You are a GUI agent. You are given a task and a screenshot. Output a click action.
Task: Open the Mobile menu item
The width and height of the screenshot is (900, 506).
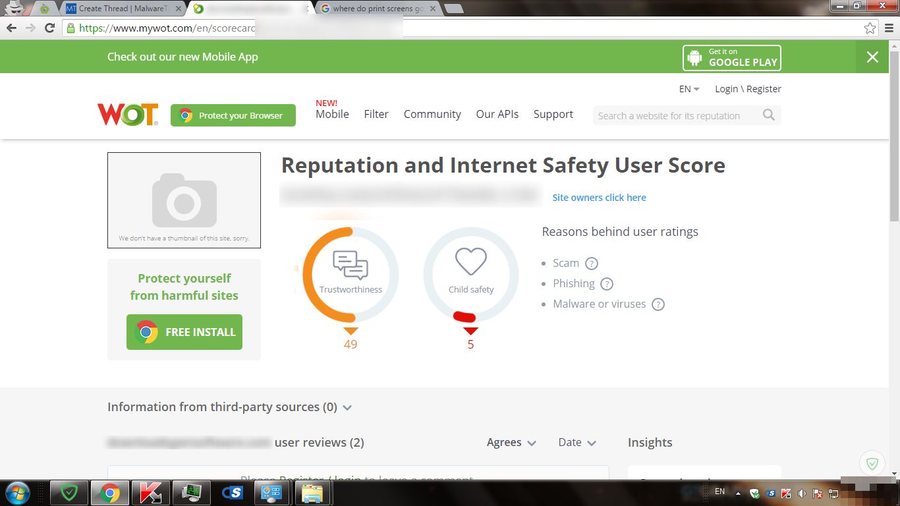tap(332, 114)
